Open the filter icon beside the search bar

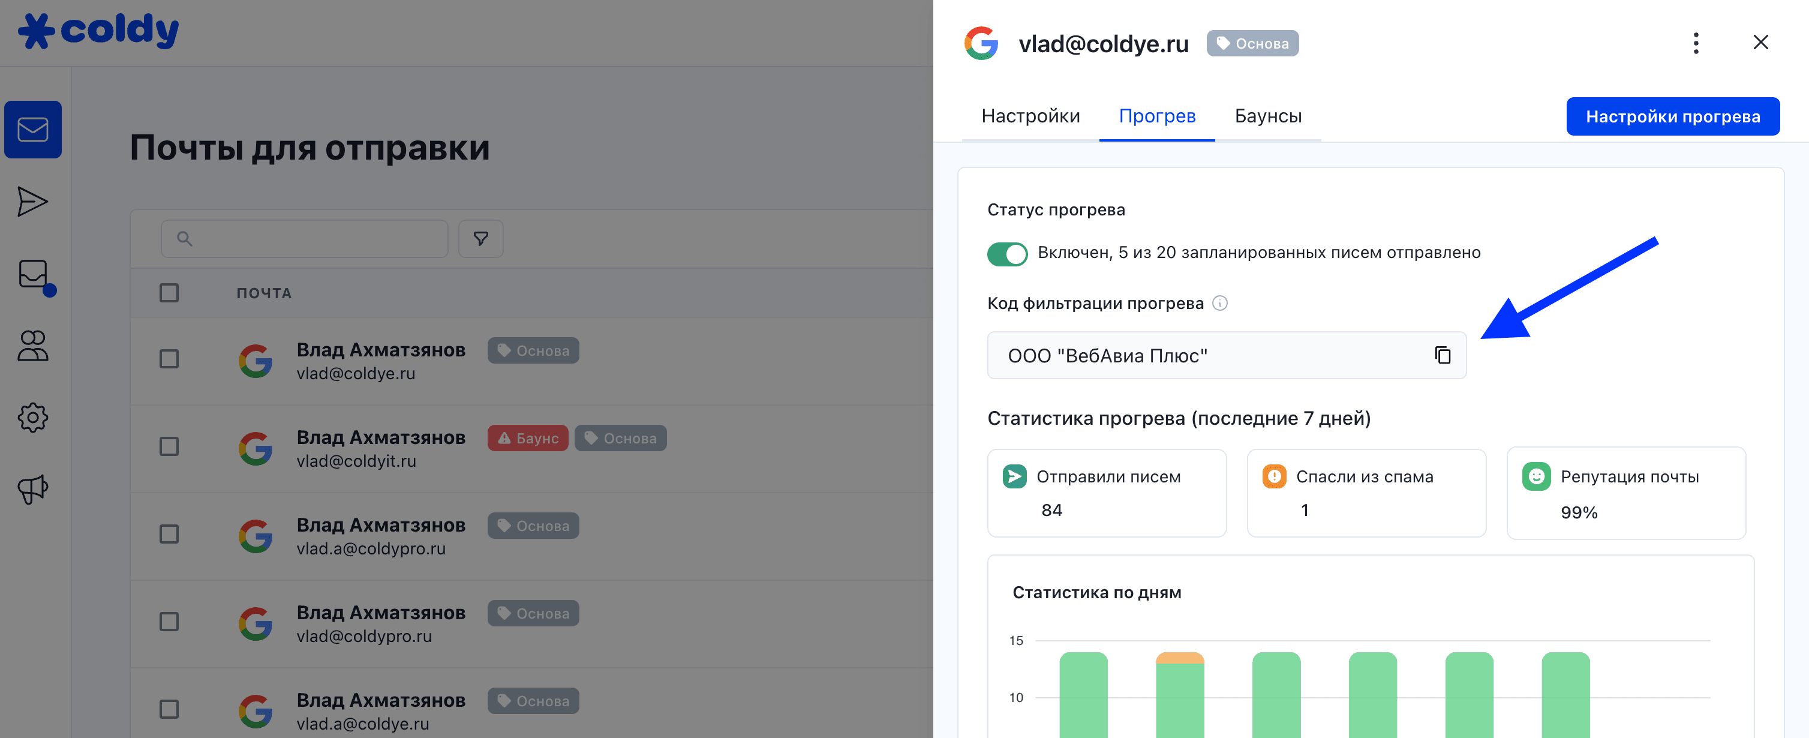click(480, 239)
